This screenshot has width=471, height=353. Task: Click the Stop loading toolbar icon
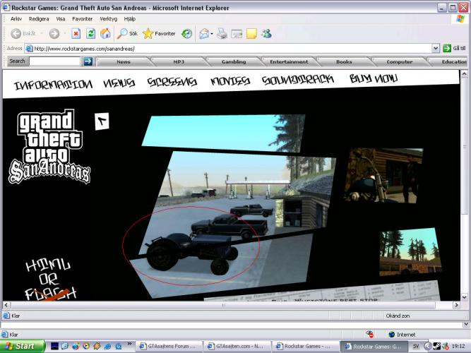click(76, 33)
